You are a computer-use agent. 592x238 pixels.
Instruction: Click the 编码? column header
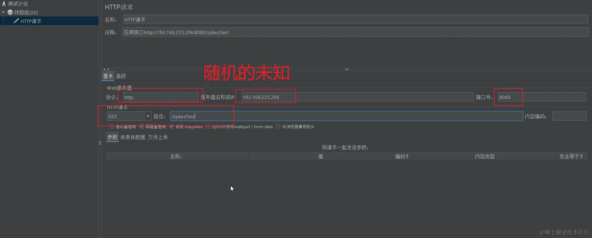pos(403,156)
